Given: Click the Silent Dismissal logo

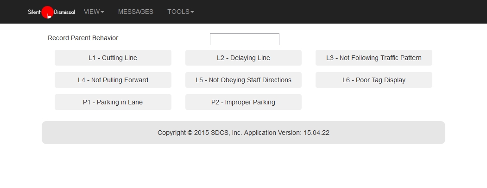Looking at the screenshot, I should (51, 12).
